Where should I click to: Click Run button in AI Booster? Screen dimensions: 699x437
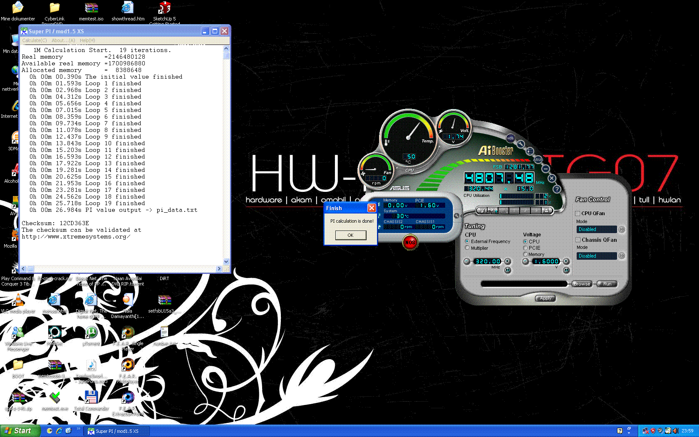click(x=607, y=284)
